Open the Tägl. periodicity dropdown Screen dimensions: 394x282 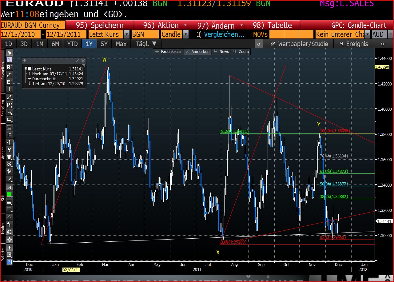point(146,44)
